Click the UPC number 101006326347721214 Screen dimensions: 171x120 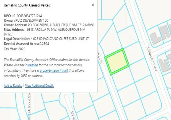coord(27,16)
